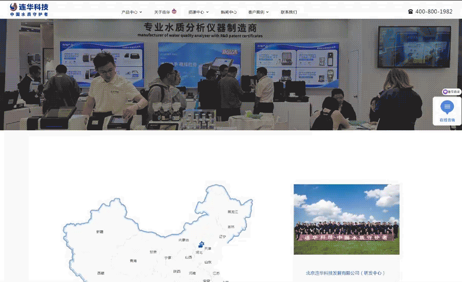462x282 pixels.
Task: Click the red badge icon next to 关于连华
Action: 174,11
